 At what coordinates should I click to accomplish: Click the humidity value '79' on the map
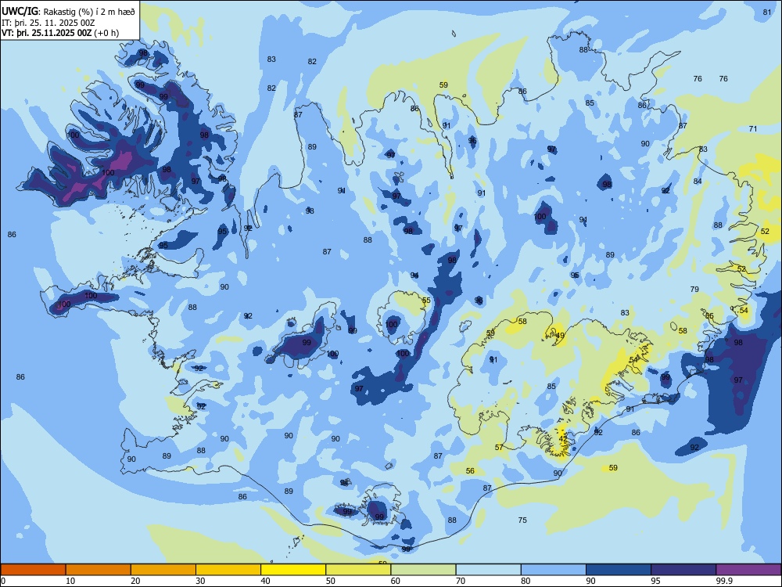point(694,289)
